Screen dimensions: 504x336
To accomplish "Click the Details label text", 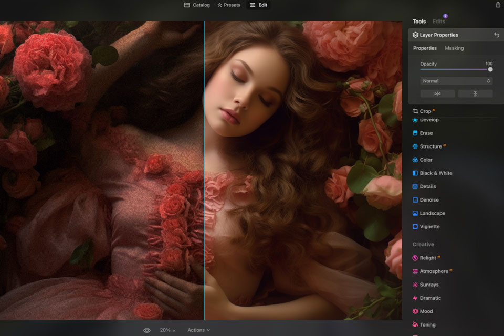I will click(x=428, y=186).
